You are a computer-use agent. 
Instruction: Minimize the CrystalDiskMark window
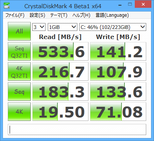pyautogui.click(x=120, y=5)
